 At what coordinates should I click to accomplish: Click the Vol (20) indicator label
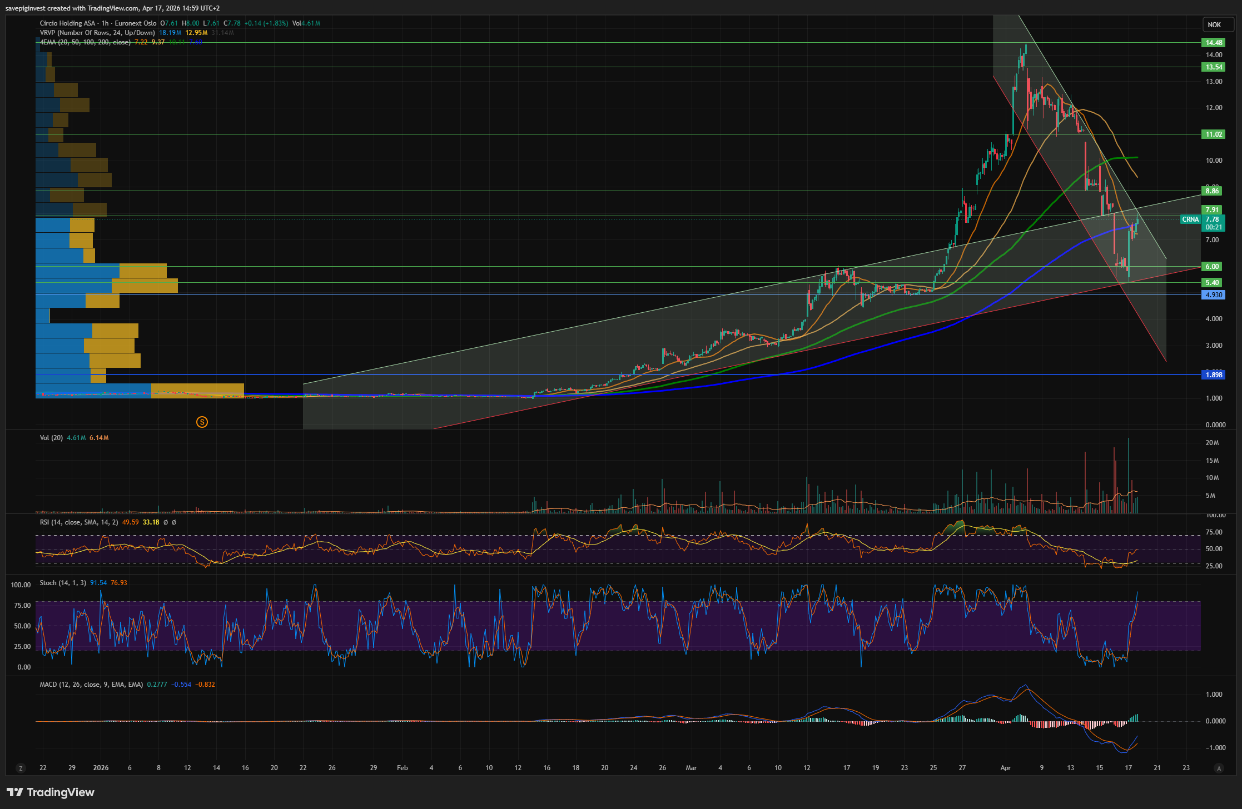click(51, 438)
